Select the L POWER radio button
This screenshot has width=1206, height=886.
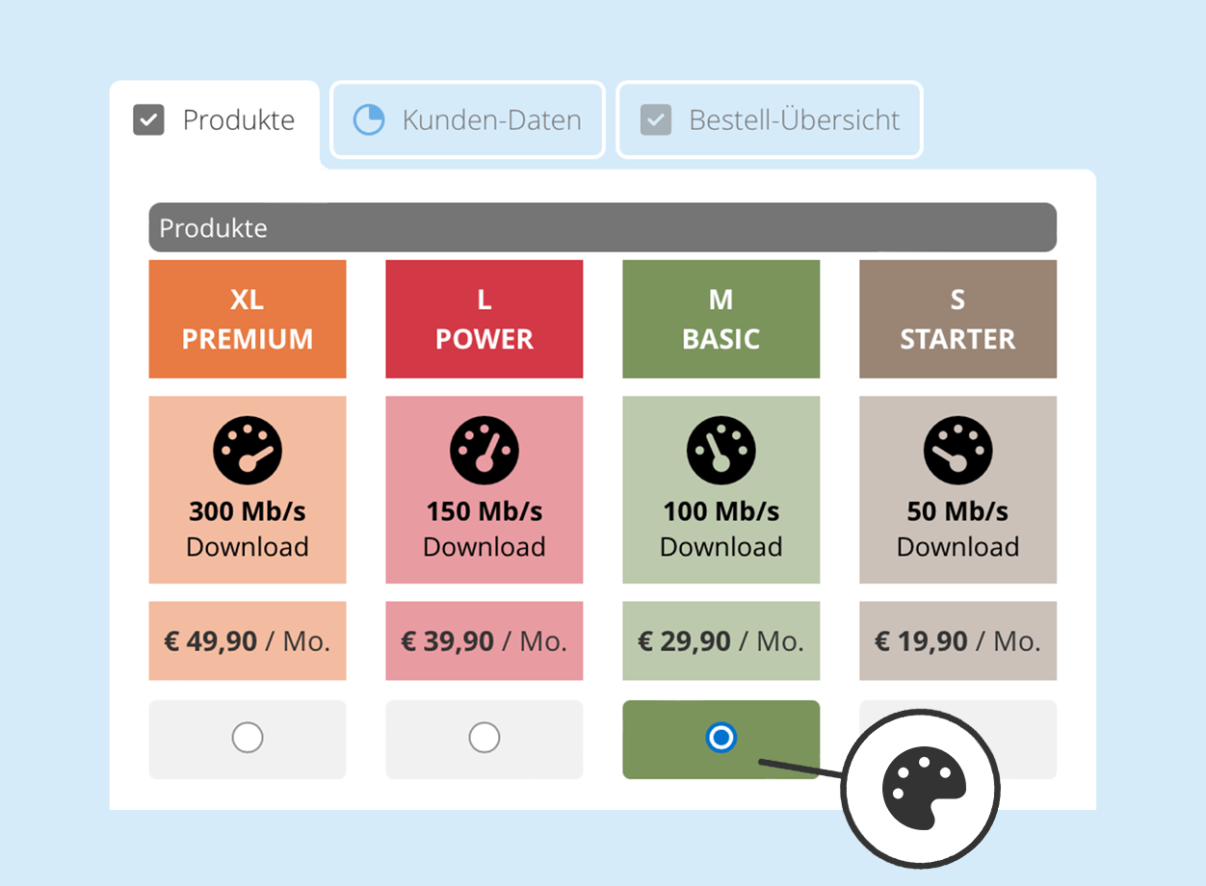point(484,738)
